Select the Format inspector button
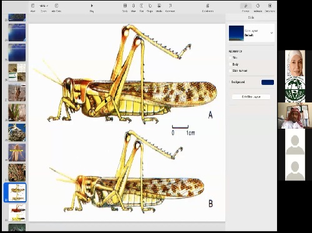Image resolution: width=312 pixels, height=233 pixels. pos(246,7)
